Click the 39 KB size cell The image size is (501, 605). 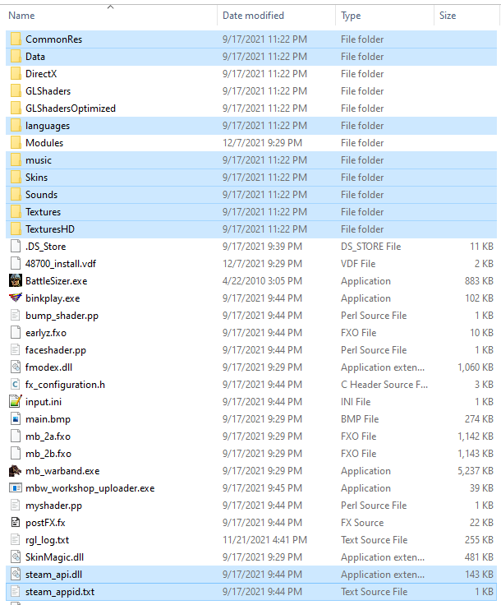click(481, 488)
